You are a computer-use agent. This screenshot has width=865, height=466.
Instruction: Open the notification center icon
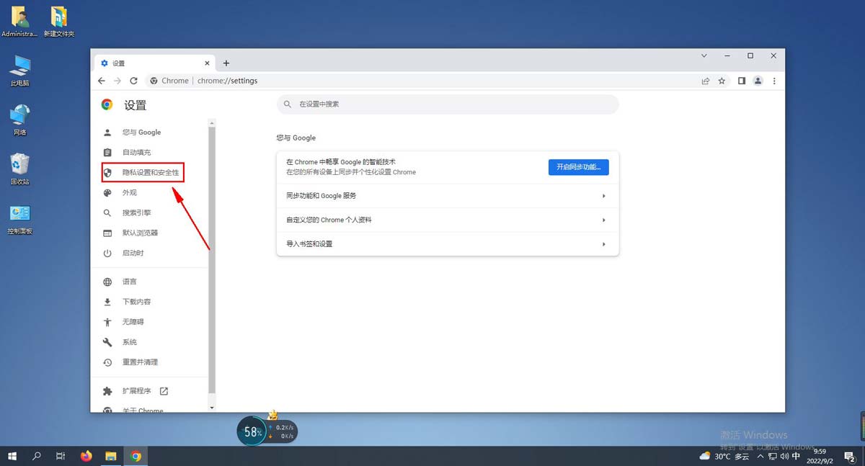tap(849, 456)
